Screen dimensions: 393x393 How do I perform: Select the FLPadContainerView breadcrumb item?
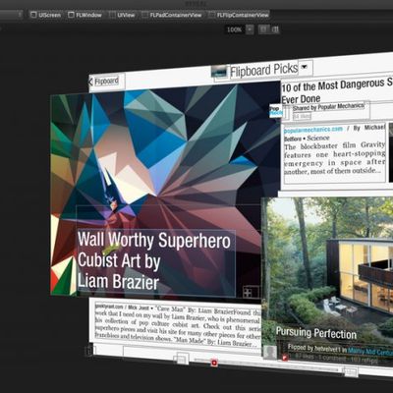pyautogui.click(x=172, y=15)
